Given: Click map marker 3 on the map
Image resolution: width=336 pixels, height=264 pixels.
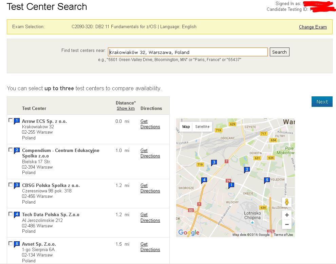Looking at the screenshot, I should [x=213, y=163].
